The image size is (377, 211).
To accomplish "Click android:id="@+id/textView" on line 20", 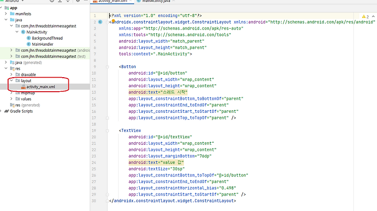I will coord(160,137).
